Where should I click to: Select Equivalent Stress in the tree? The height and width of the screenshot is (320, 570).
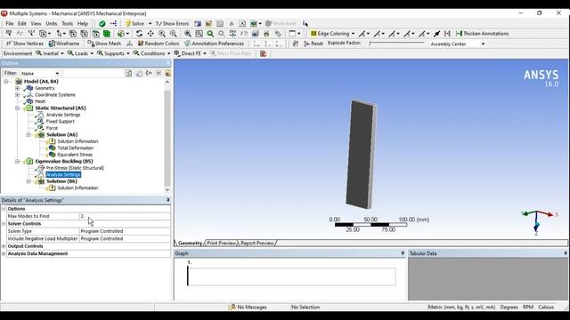[75, 155]
